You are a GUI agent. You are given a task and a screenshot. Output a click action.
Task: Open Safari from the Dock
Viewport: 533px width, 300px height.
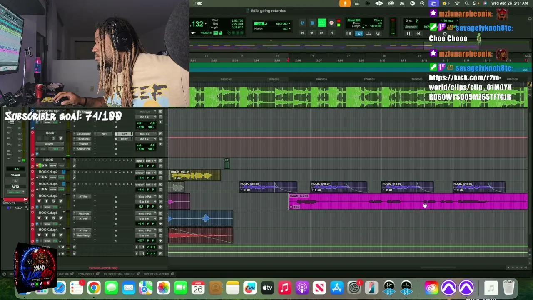pos(59,287)
